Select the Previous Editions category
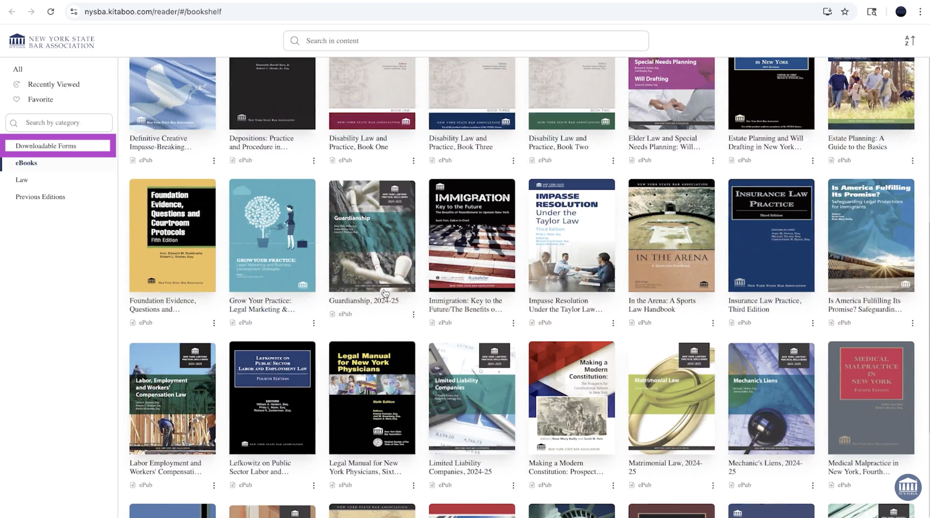Image resolution: width=930 pixels, height=518 pixels. pyautogui.click(x=40, y=197)
